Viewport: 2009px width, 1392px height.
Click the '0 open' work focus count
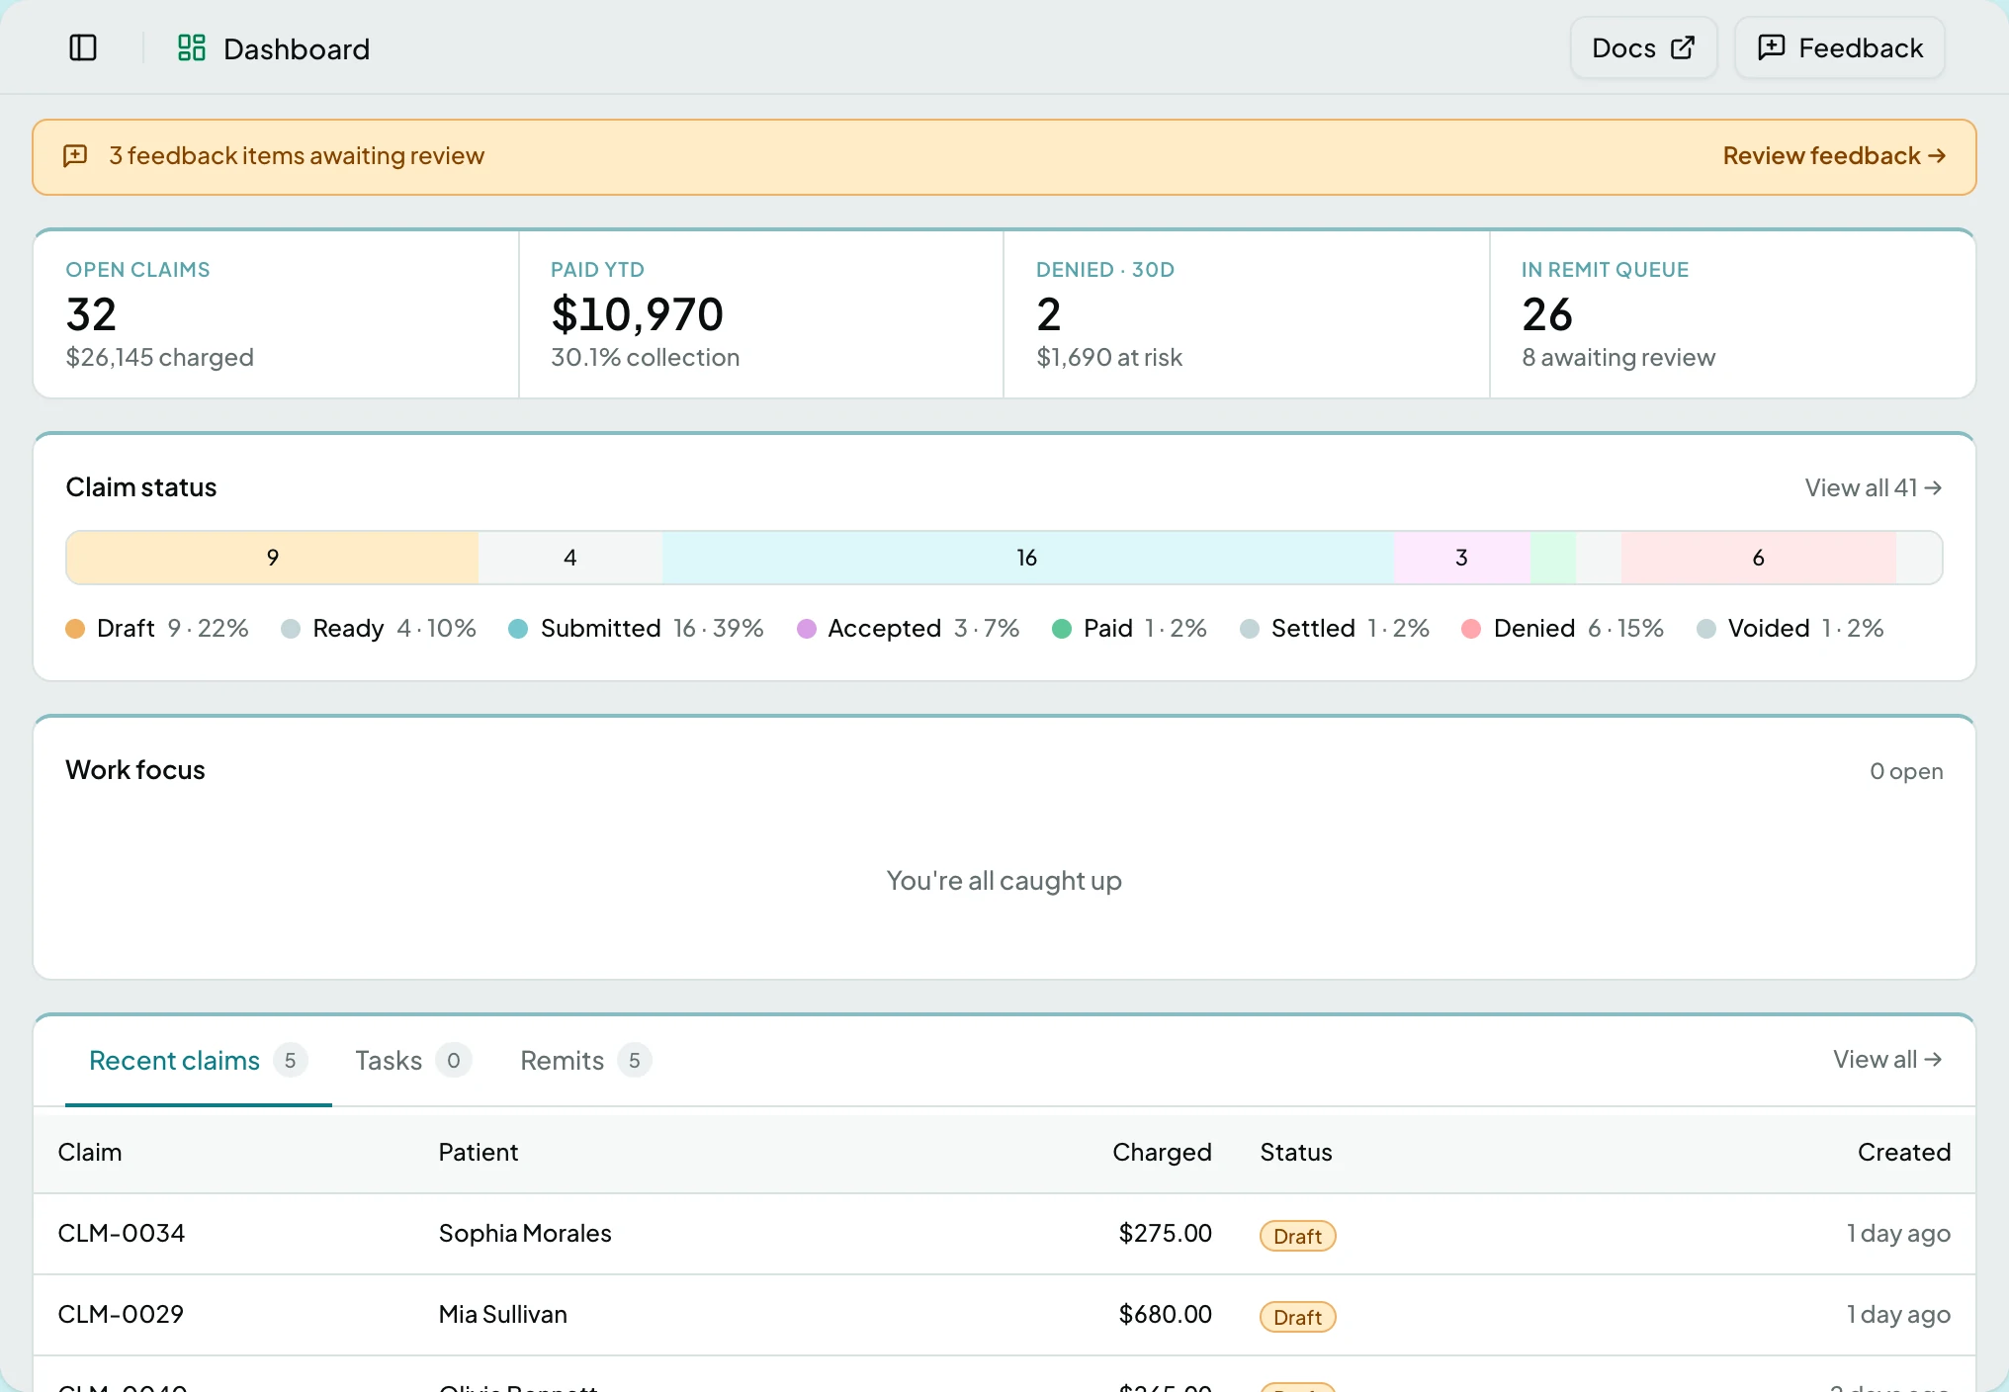[1906, 771]
